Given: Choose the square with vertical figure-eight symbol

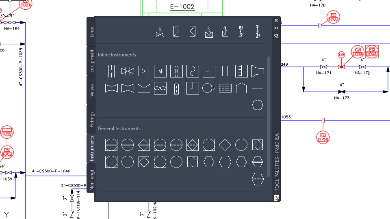Looking at the screenshot, I should [176, 71].
